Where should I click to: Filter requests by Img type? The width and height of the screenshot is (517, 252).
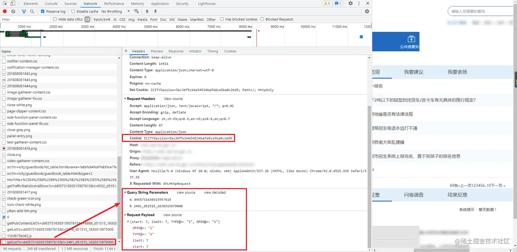[131, 20]
